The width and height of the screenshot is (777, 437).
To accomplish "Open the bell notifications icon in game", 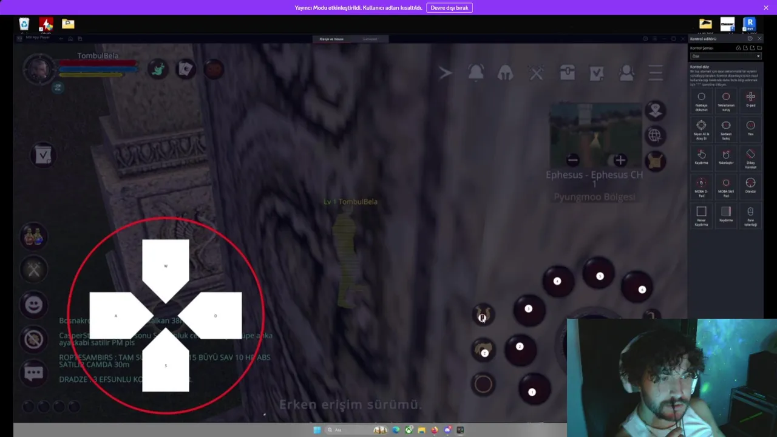I will [476, 73].
